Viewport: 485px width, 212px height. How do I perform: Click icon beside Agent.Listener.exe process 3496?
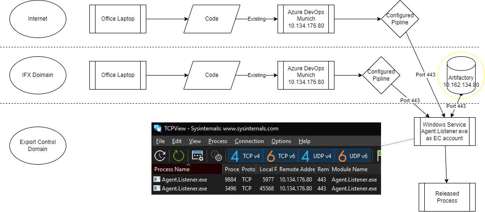pos(157,188)
